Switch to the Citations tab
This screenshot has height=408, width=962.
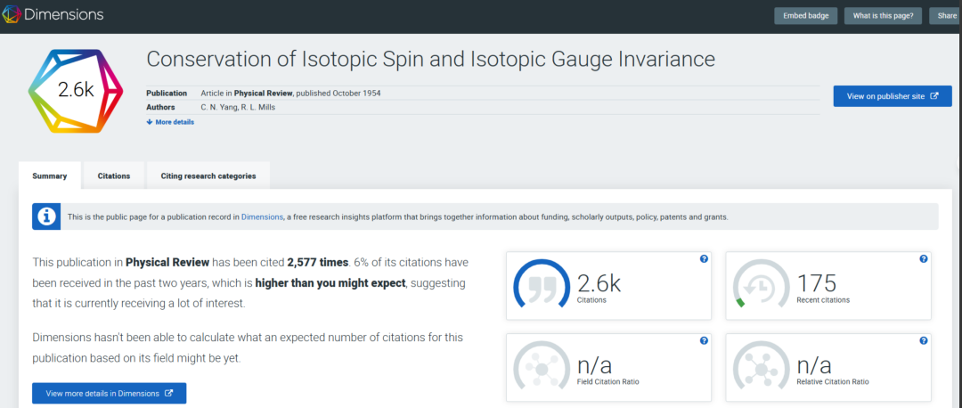(114, 176)
